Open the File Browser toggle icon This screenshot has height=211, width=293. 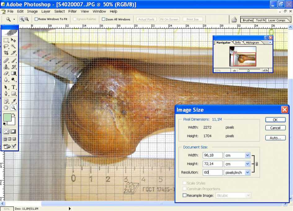pyautogui.click(x=234, y=20)
